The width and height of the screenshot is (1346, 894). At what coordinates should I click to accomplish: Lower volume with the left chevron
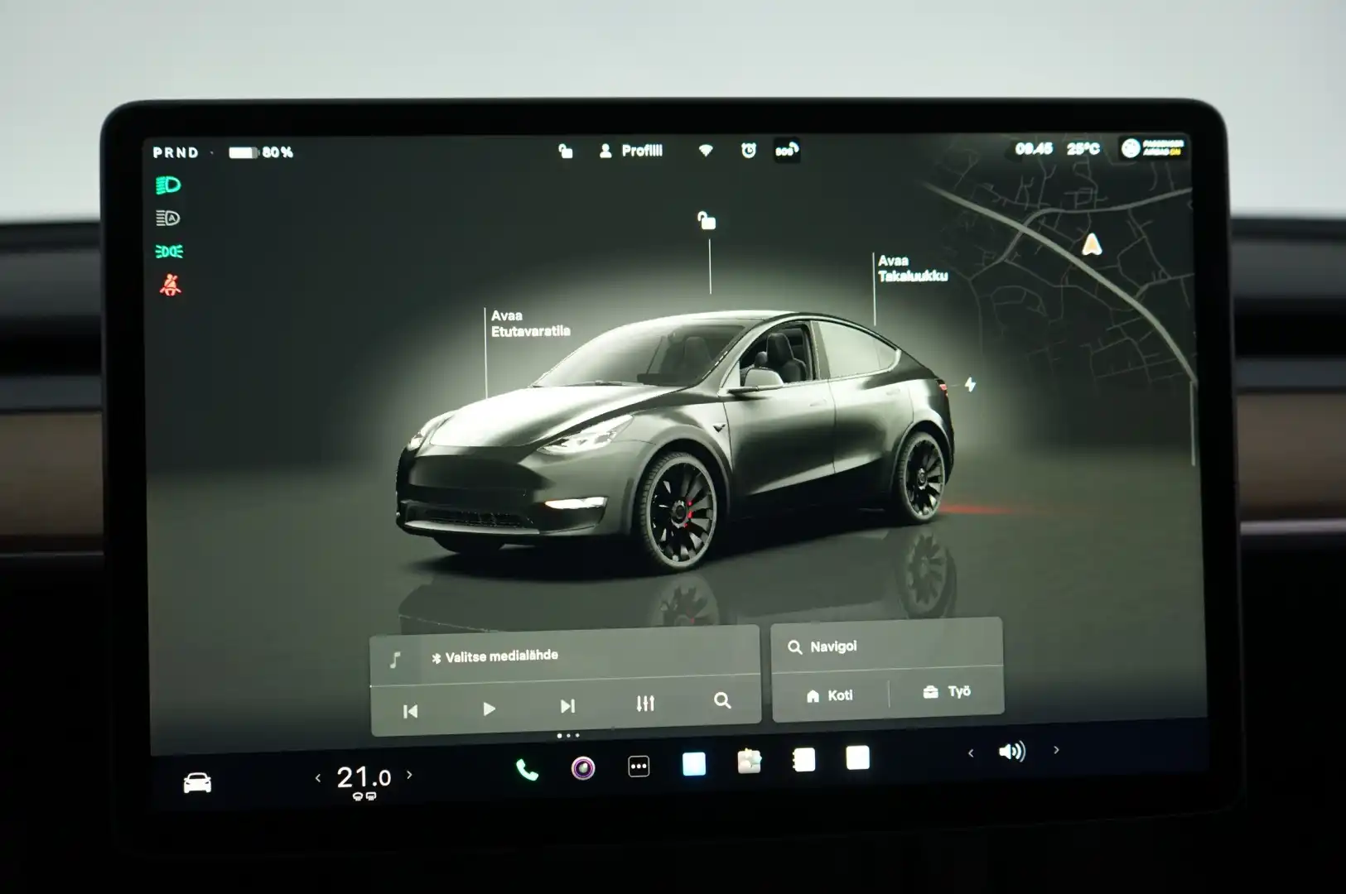tap(971, 752)
